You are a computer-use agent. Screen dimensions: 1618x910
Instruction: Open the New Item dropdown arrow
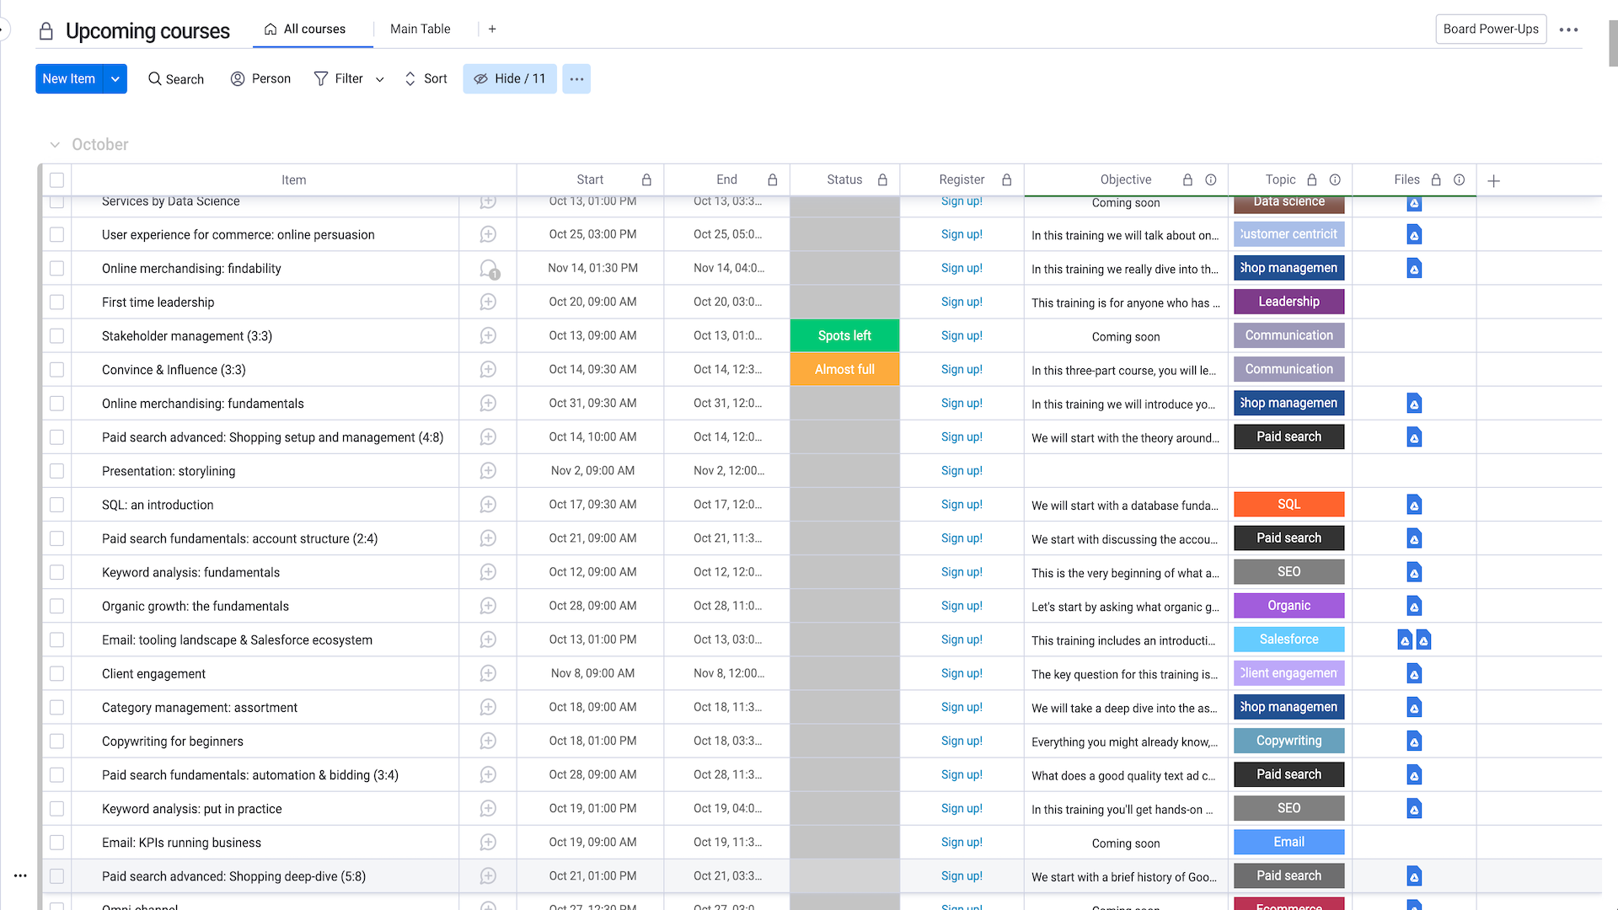pyautogui.click(x=115, y=78)
